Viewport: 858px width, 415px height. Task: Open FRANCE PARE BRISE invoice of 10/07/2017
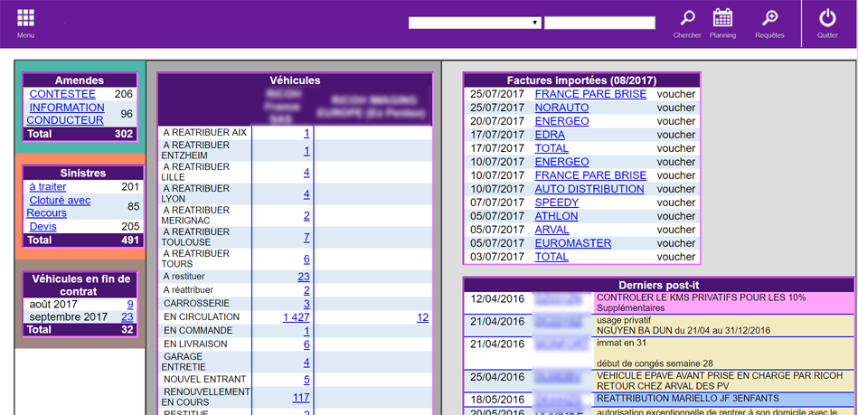(x=590, y=175)
